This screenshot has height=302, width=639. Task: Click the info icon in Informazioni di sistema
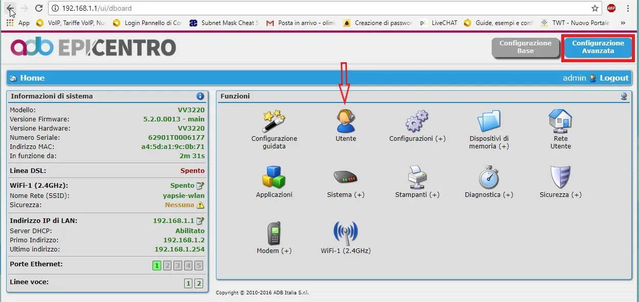[x=200, y=96]
